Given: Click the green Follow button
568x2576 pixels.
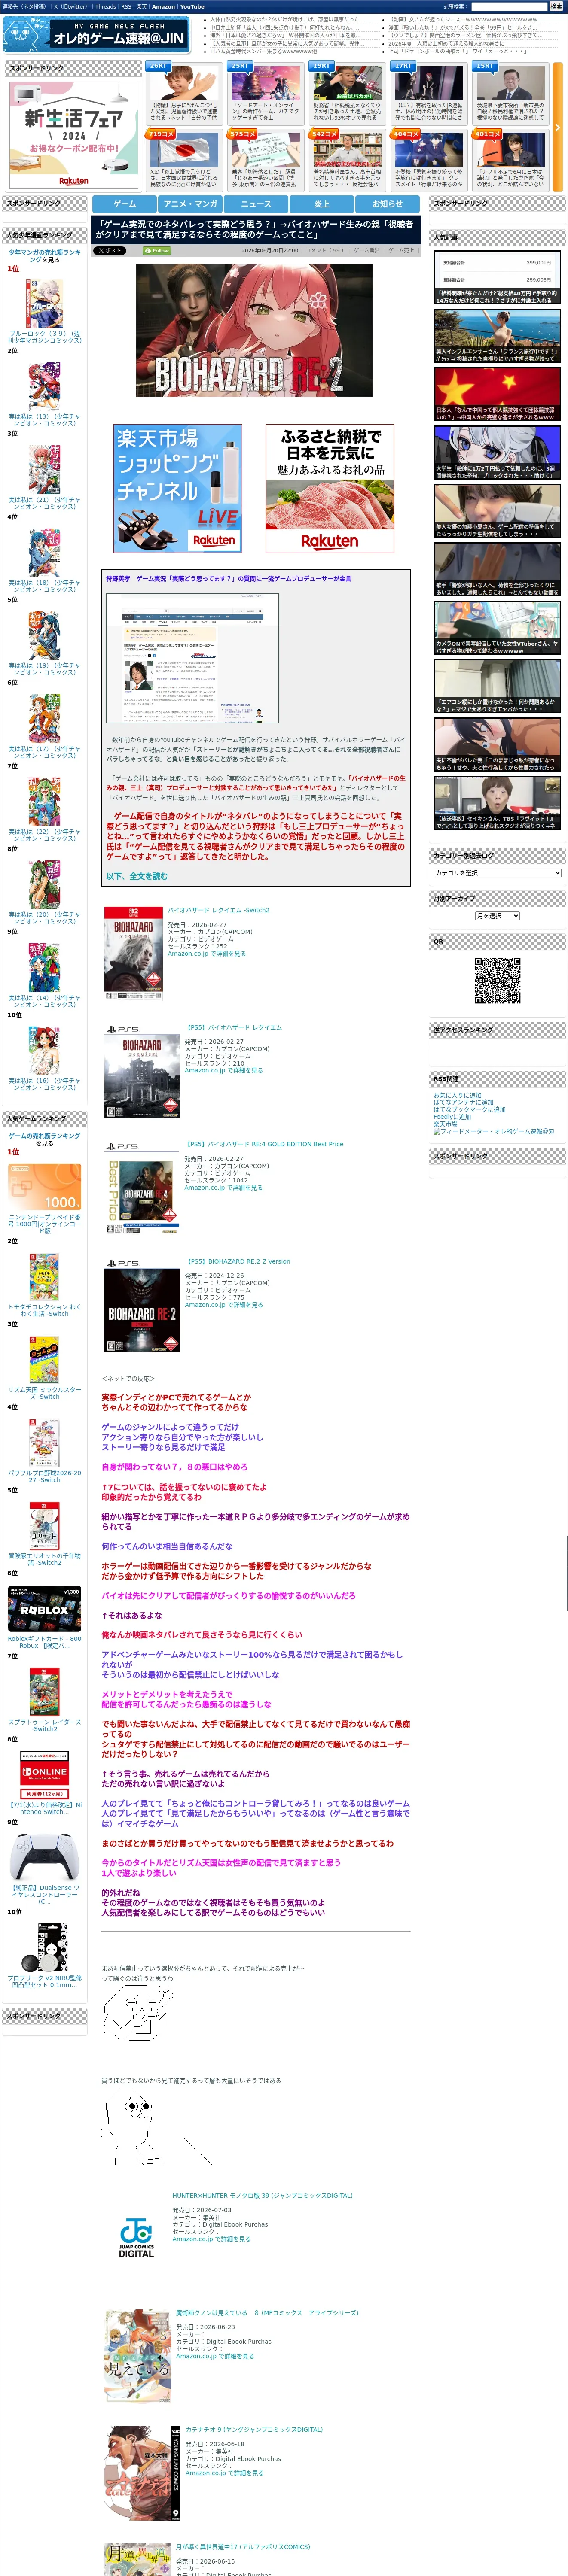Looking at the screenshot, I should point(157,251).
